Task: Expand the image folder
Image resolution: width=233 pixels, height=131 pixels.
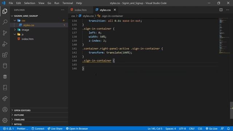Action: [39, 30]
